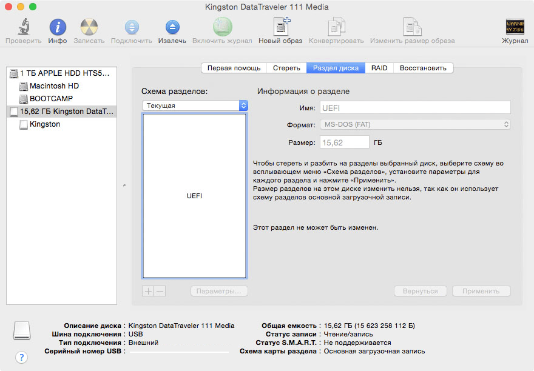Click the Применить button
This screenshot has height=371, width=534.
pos(481,291)
